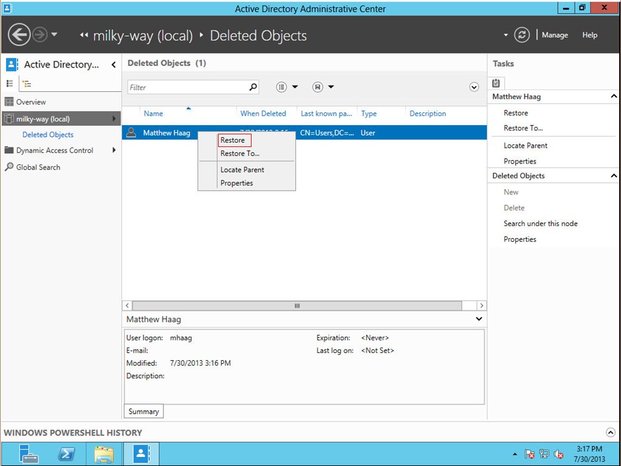Click Search under this node
Image resolution: width=621 pixels, height=466 pixels.
[541, 224]
